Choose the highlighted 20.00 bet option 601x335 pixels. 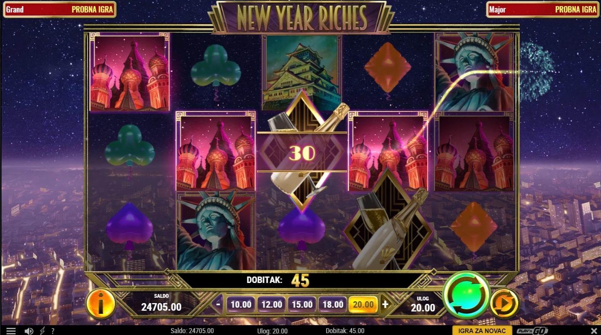point(363,305)
